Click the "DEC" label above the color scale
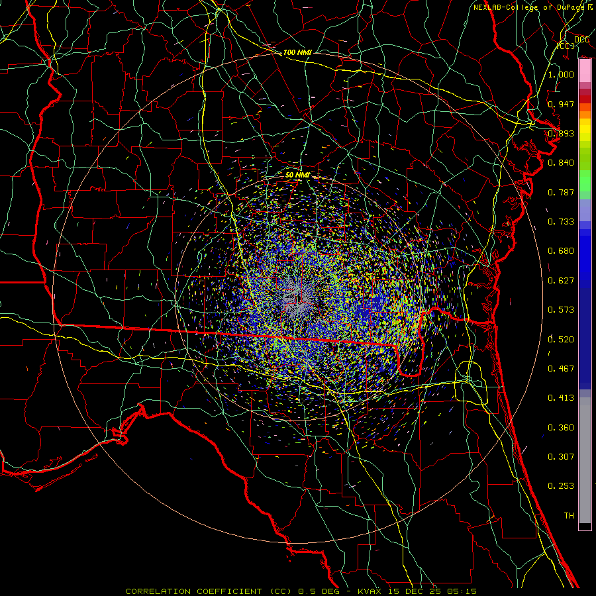The height and width of the screenshot is (596, 596). [581, 40]
